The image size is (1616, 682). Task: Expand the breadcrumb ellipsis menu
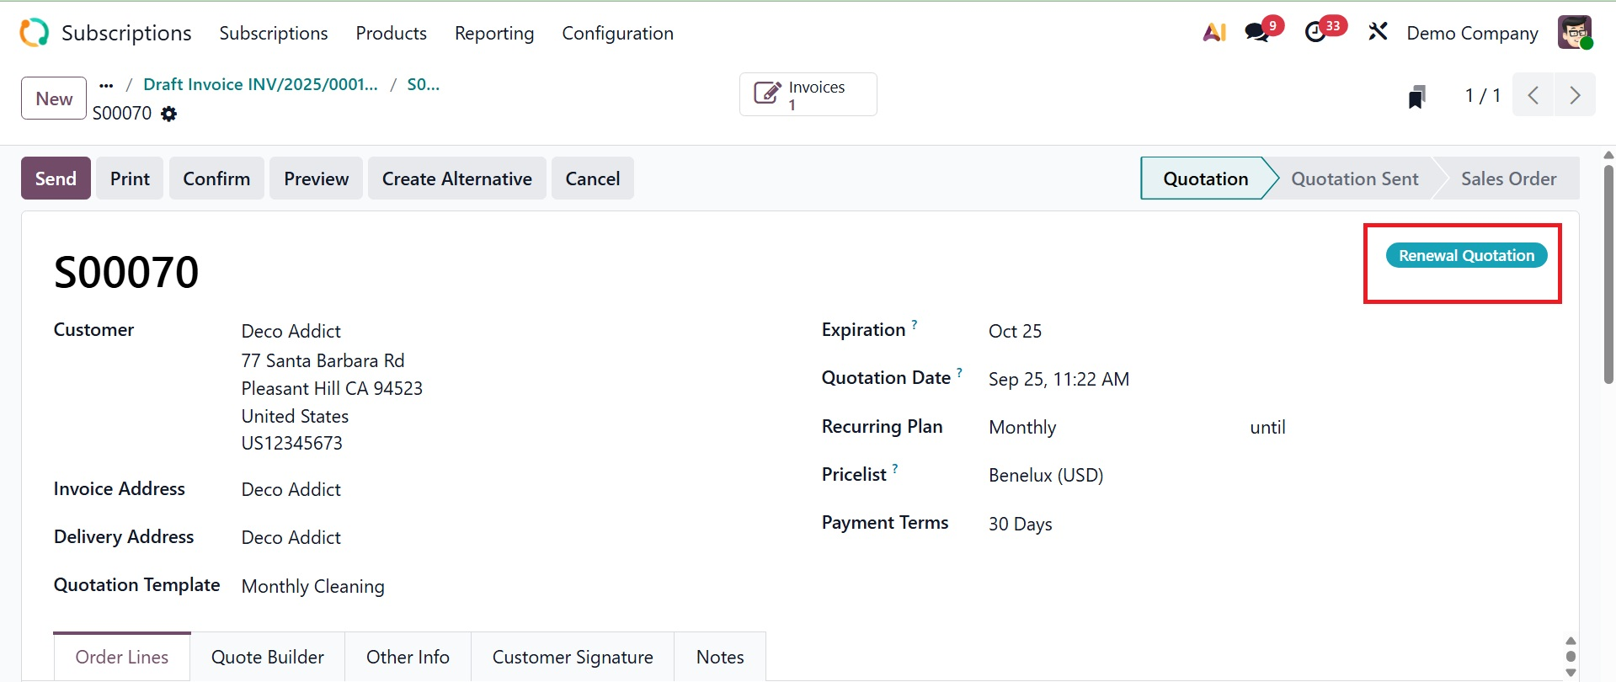106,85
